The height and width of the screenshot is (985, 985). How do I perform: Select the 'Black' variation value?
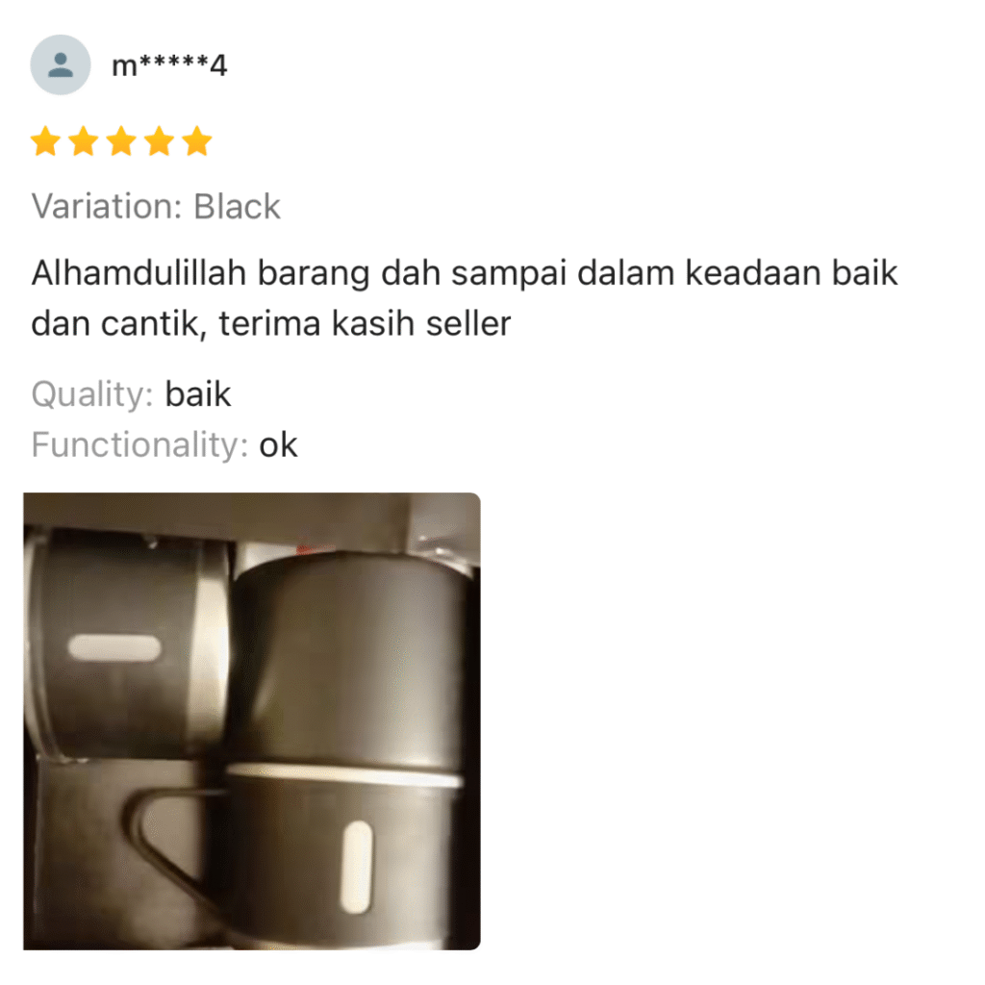[x=237, y=206]
